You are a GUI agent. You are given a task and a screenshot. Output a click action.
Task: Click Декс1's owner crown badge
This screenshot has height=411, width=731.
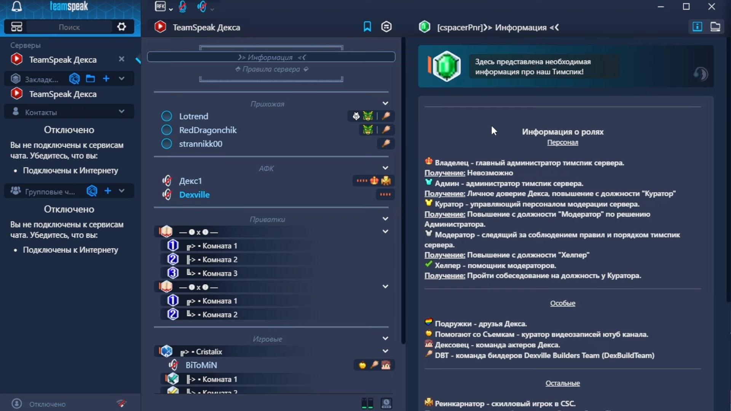click(x=374, y=181)
